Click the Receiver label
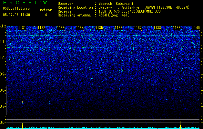 click(x=66, y=11)
